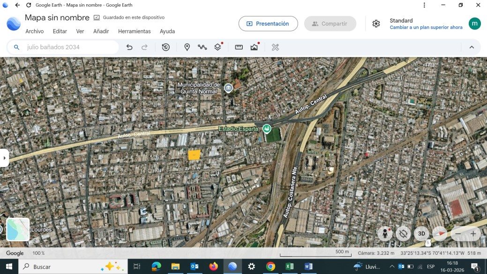Click 'Guardado en este dispositivo' status
Viewport: 487px width, 274px height.
[x=134, y=17]
